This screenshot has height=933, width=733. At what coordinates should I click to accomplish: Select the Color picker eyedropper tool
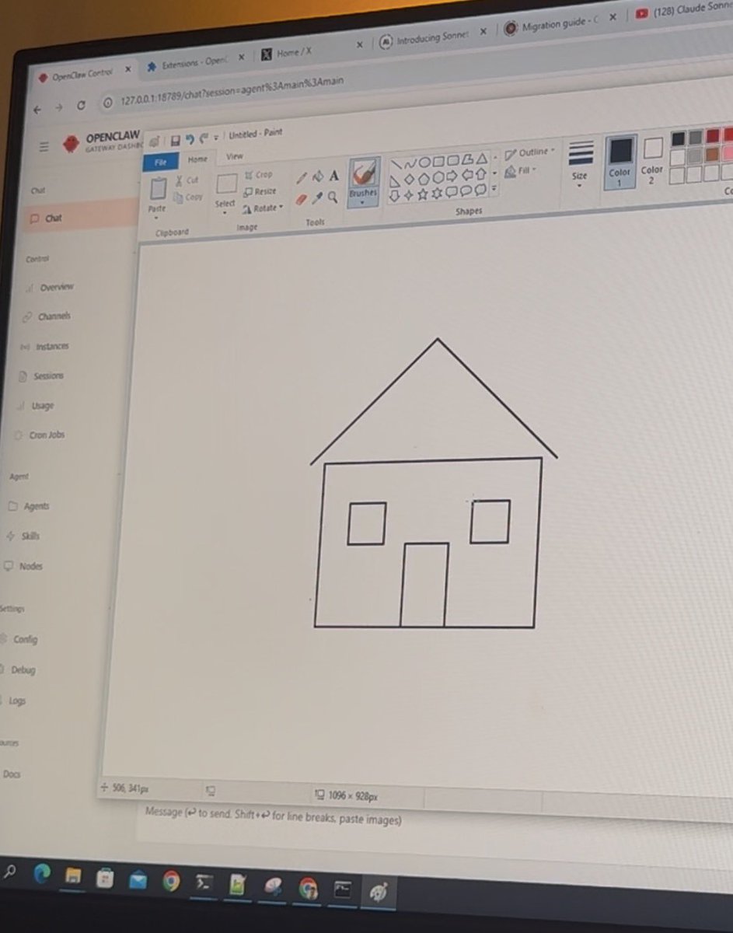[317, 198]
